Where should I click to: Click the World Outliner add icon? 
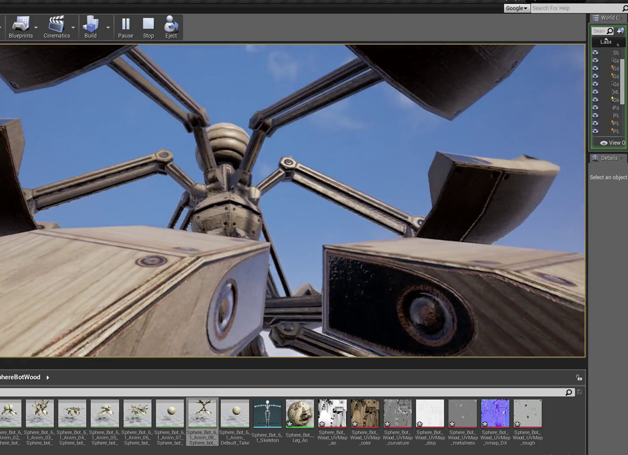click(x=620, y=31)
